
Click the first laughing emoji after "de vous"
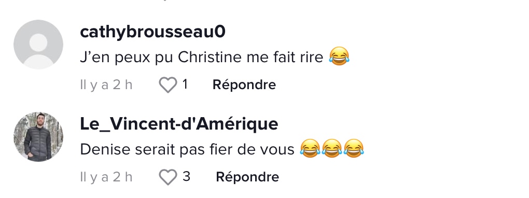(310, 148)
